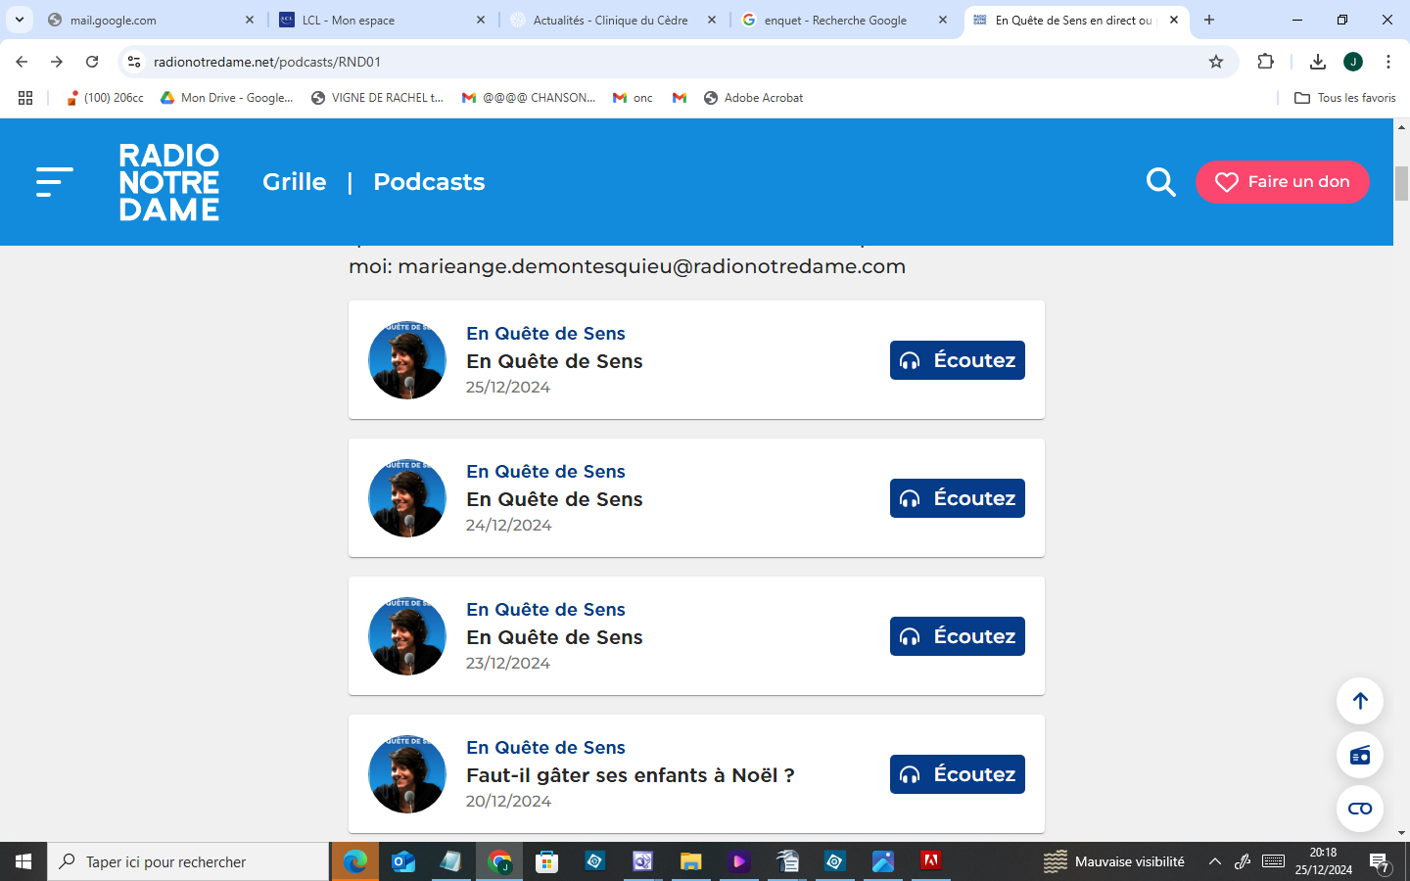Open the Windows Start menu
Viewport: 1410px width, 881px height.
[x=23, y=861]
